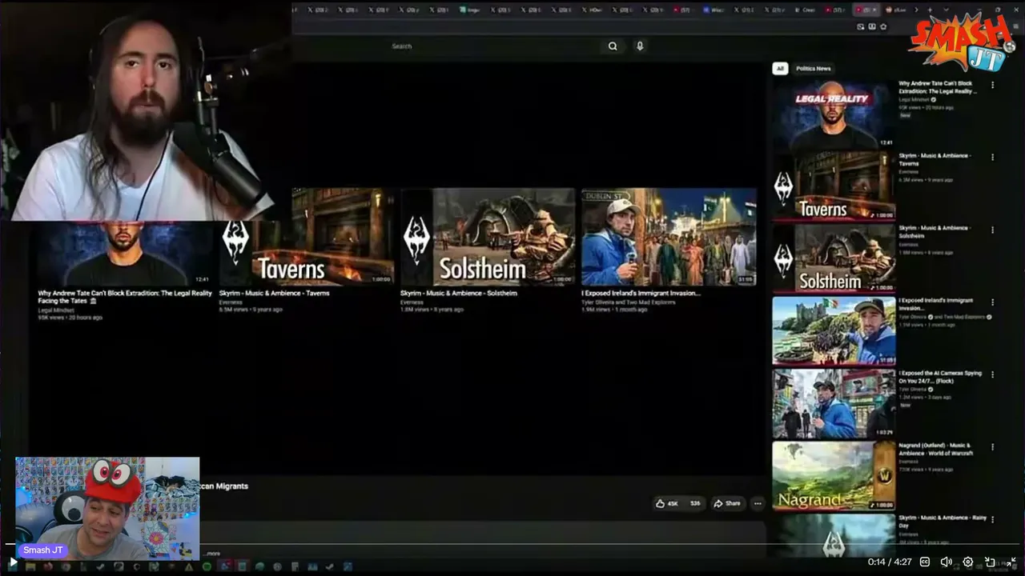
Task: Open the large Taverns end-screen thumbnail
Action: click(x=306, y=237)
